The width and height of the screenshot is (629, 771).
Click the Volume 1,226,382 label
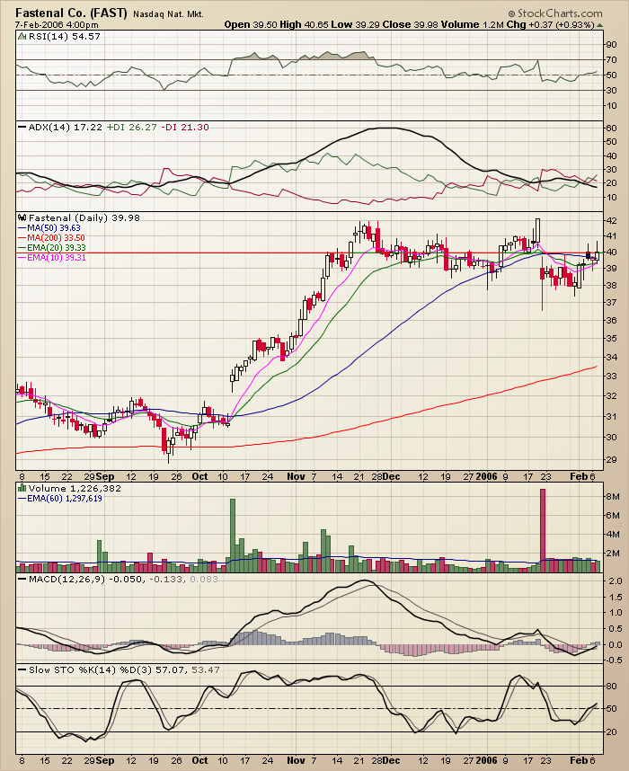tap(75, 489)
